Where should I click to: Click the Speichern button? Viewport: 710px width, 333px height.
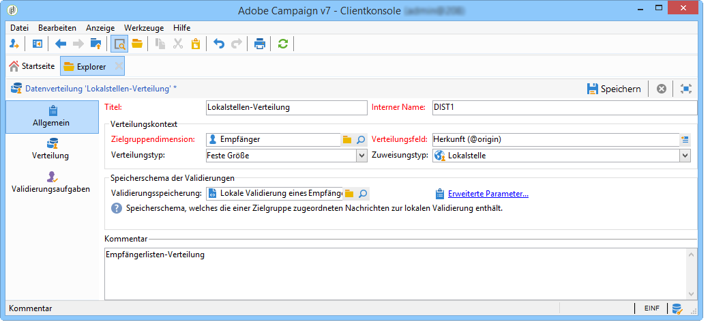[614, 89]
